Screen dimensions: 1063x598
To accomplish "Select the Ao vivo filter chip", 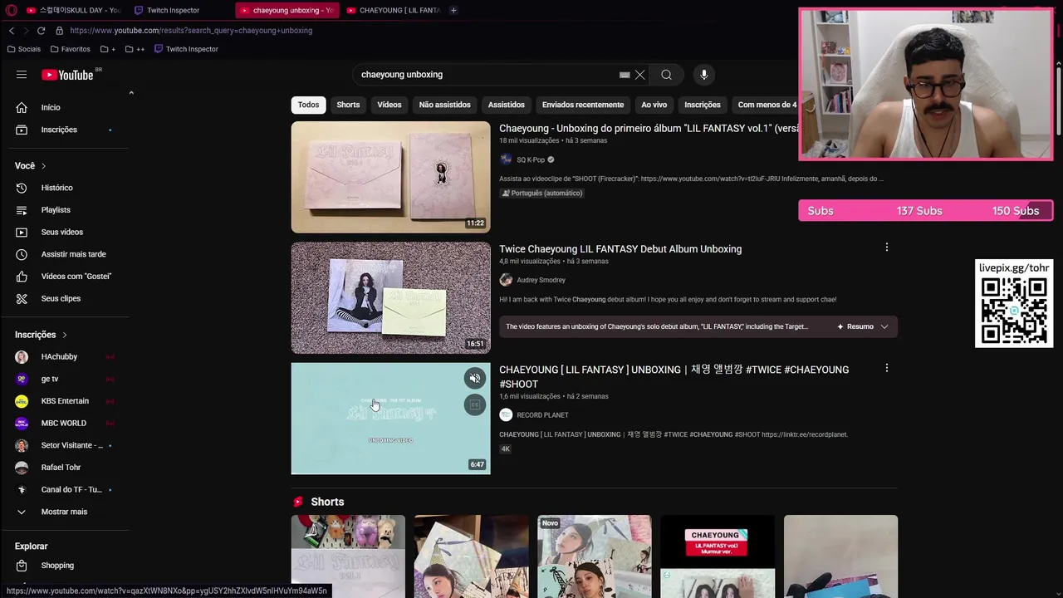I will coord(654,105).
